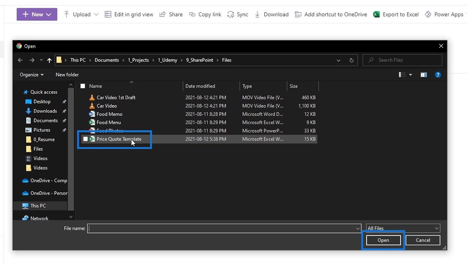Click the Network icon in sidebar
The height and width of the screenshot is (263, 467).
pos(25,218)
